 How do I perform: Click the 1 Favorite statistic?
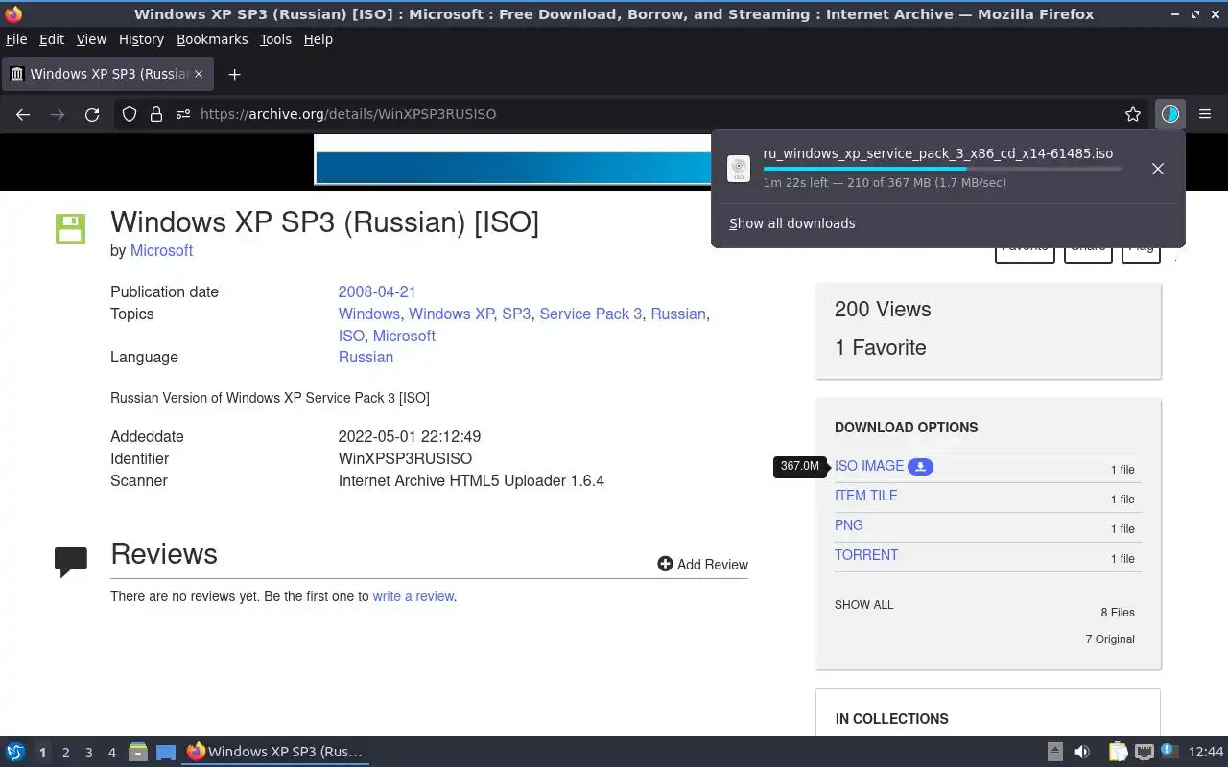(881, 347)
